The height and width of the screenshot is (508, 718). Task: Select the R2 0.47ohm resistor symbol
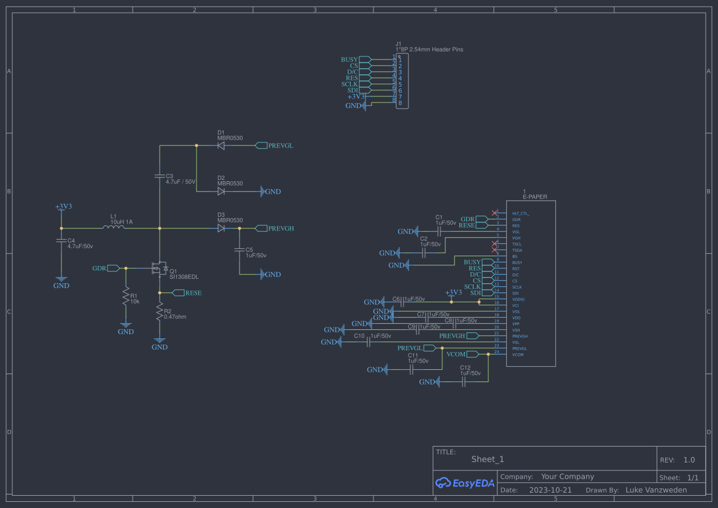(x=160, y=314)
